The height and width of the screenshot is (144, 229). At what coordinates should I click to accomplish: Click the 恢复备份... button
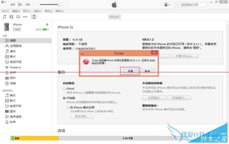(179, 98)
